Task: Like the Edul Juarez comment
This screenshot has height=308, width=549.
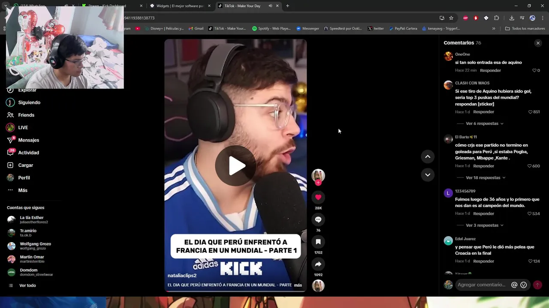Action: [x=530, y=261]
